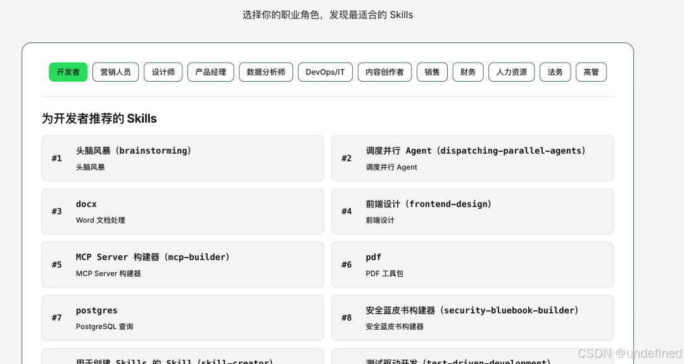The image size is (684, 364).
Task: Switch to the 人力资源 role tab
Action: pyautogui.click(x=512, y=72)
